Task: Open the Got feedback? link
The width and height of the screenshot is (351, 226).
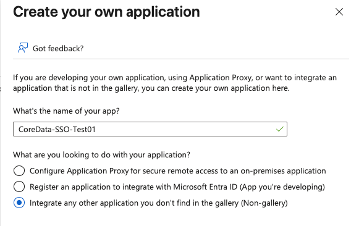Action: [58, 48]
